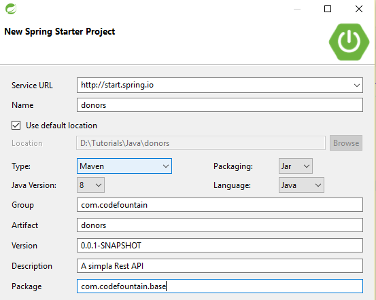Viewport: 376px width, 300px height.
Task: Click into the Name field containing donors
Action: (220, 105)
